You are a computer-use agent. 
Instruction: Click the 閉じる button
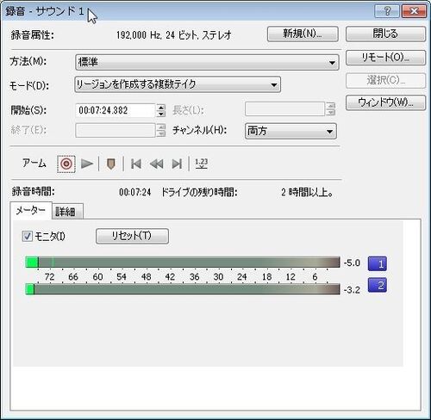pyautogui.click(x=385, y=34)
